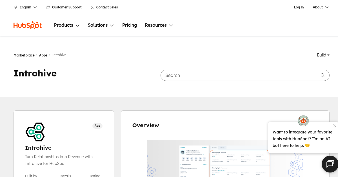Expand the Products menu
The image size is (338, 177).
(67, 25)
